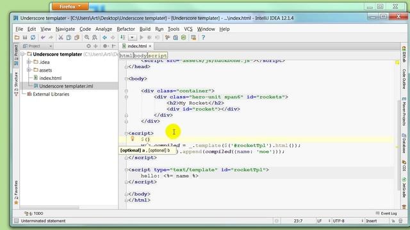Click the Undo toolbar arrow
410x230 pixels.
click(43, 38)
